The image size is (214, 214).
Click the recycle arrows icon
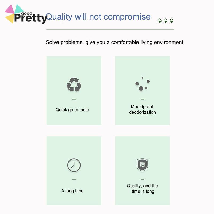74,85
